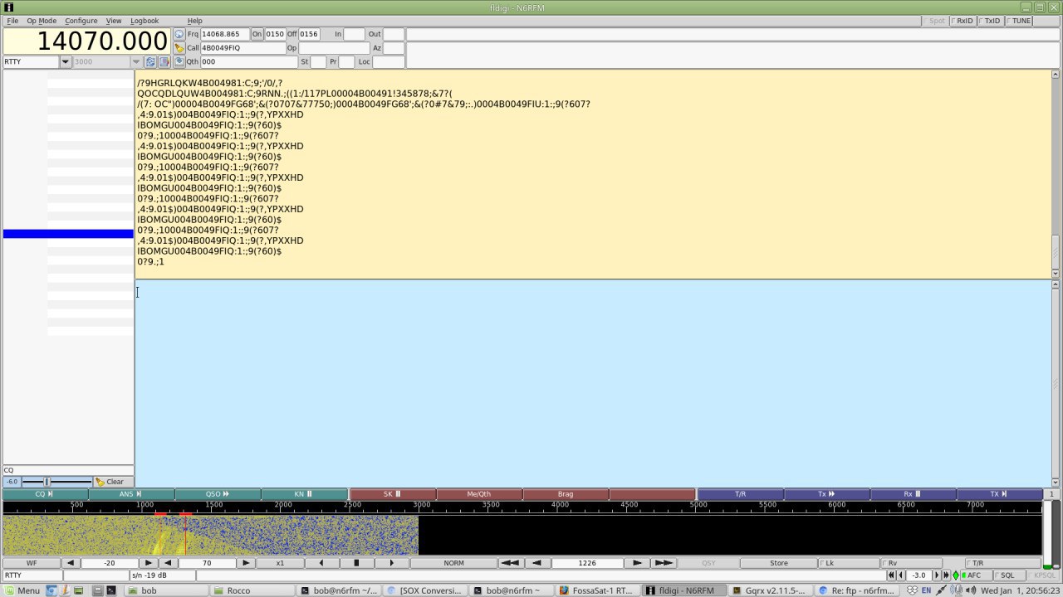Open the volume icon in the system tray
The image size is (1063, 597).
pos(969,590)
